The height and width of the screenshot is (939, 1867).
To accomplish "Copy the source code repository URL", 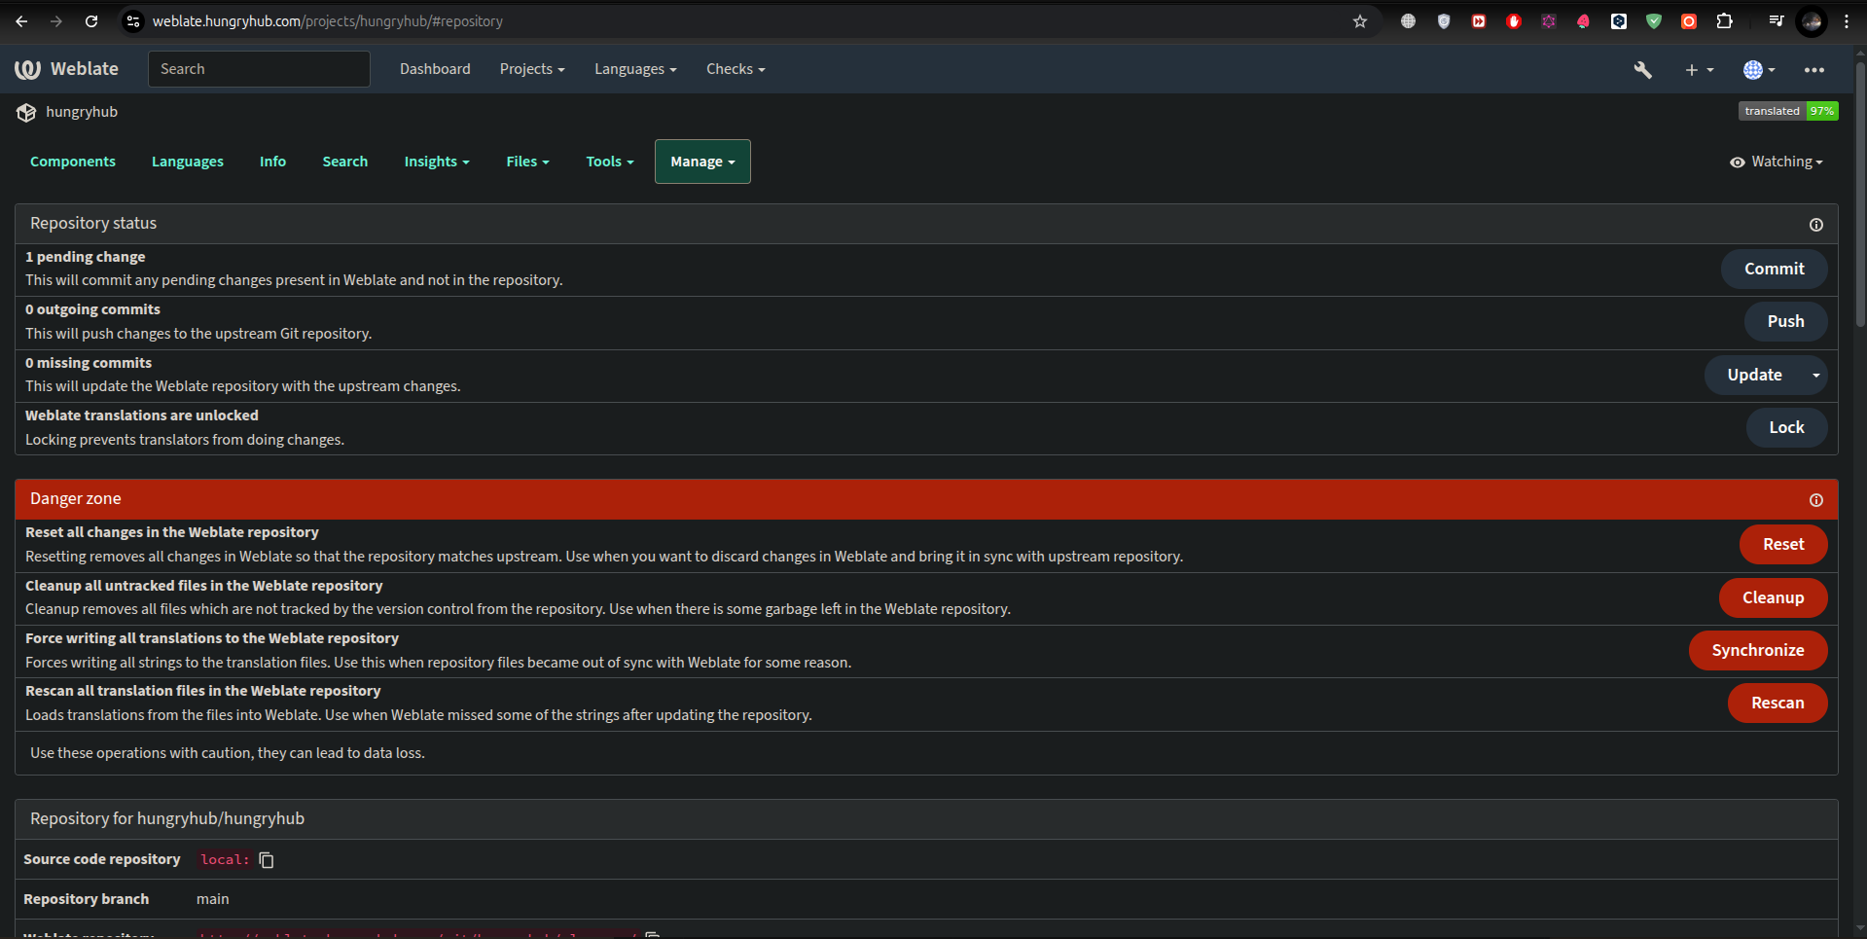I will pos(267,860).
